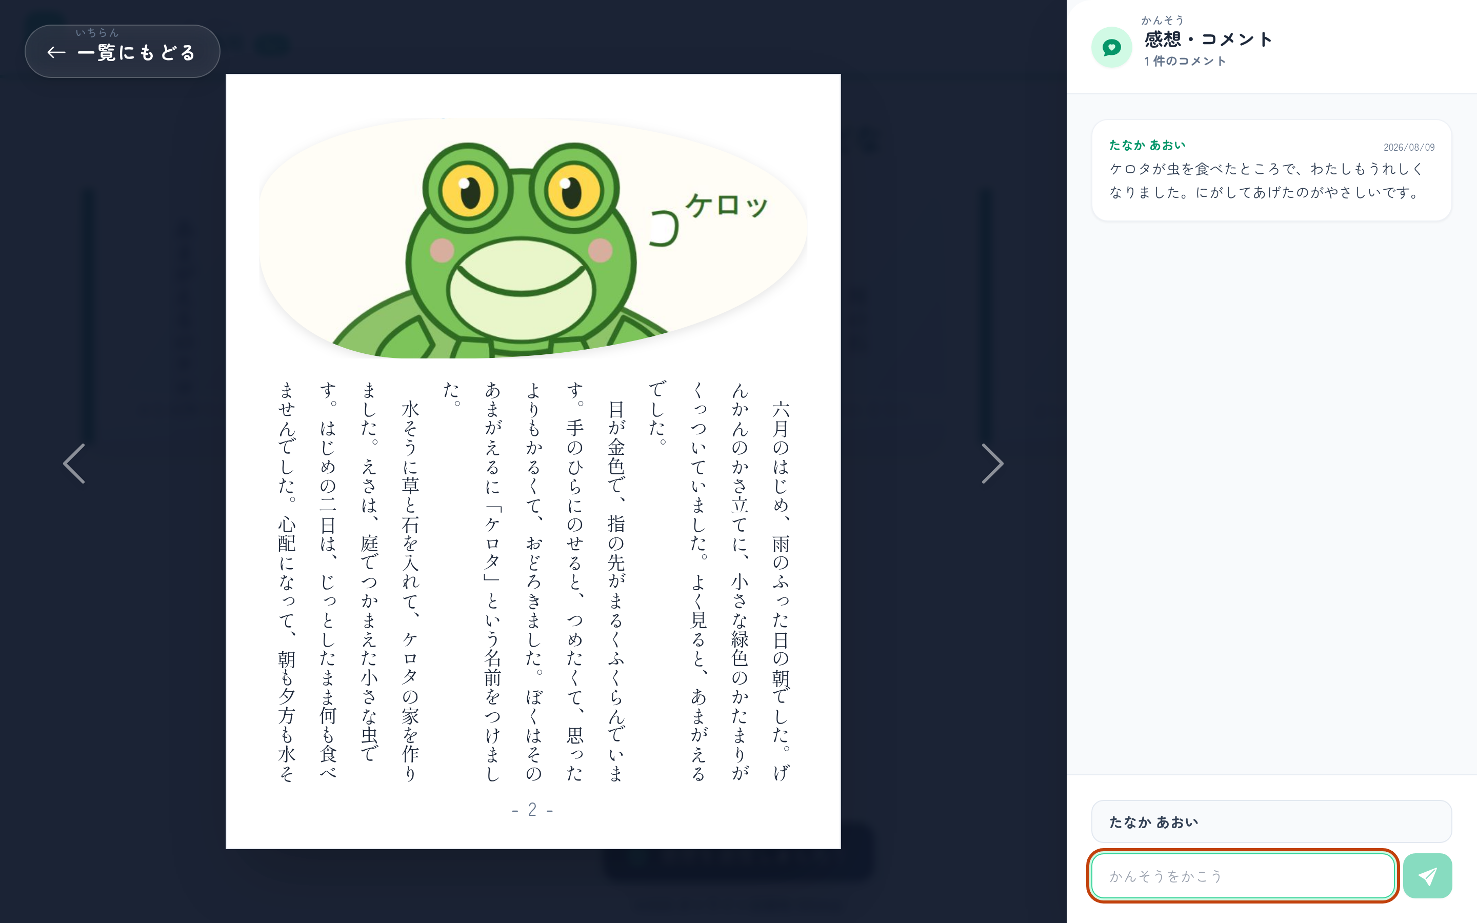The image size is (1477, 923).
Task: Click the first text column 六月のはじめ
Action: click(781, 590)
